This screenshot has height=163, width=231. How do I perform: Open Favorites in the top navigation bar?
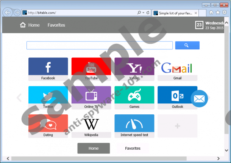(56, 25)
